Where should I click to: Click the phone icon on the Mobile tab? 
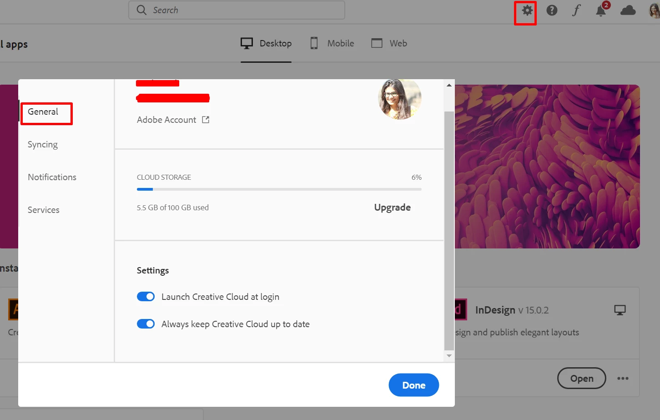[314, 43]
